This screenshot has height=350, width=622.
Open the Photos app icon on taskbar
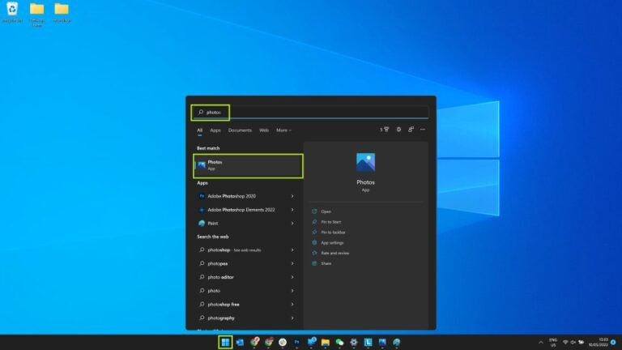click(382, 342)
